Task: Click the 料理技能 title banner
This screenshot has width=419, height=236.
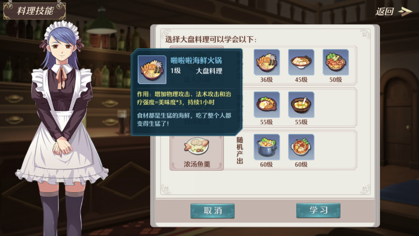Action: pos(35,10)
